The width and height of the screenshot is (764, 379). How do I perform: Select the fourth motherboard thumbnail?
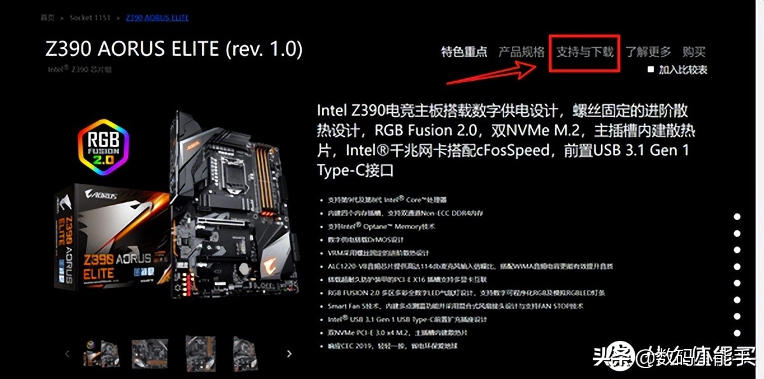coord(245,354)
